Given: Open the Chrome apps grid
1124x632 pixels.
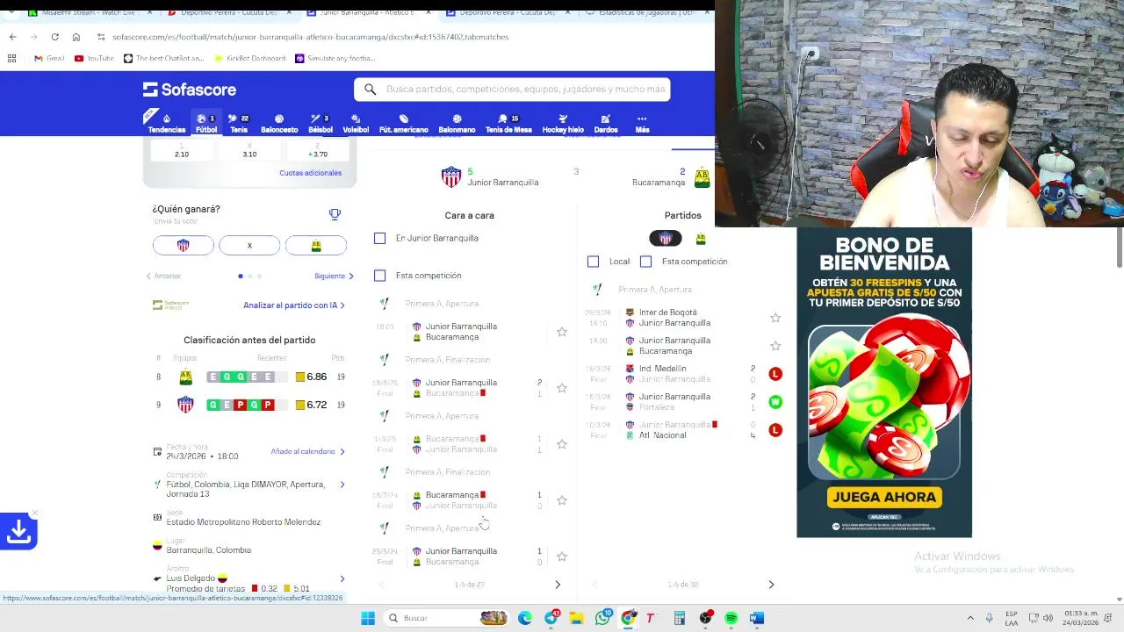Looking at the screenshot, I should coord(11,58).
